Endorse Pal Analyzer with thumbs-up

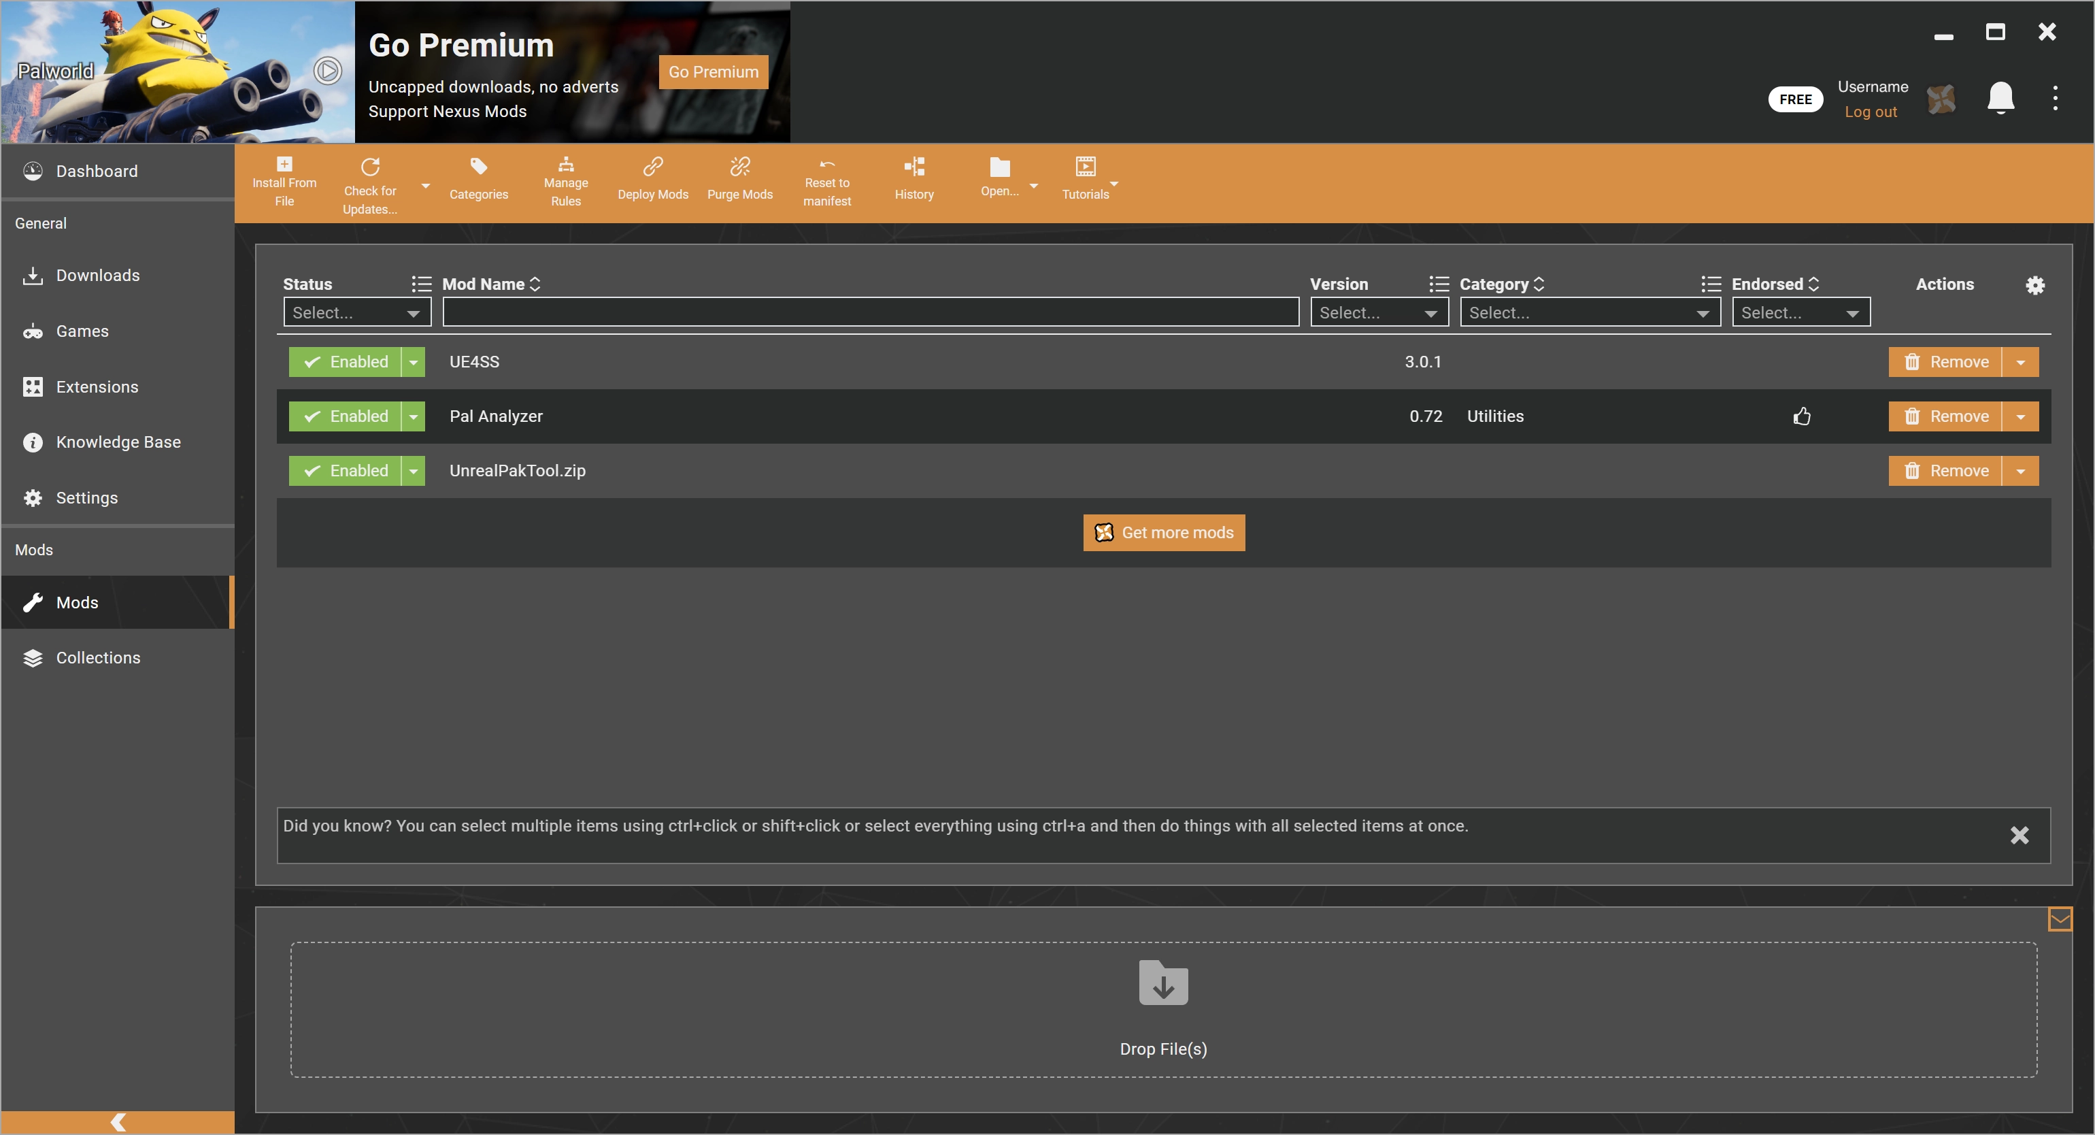pos(1801,416)
